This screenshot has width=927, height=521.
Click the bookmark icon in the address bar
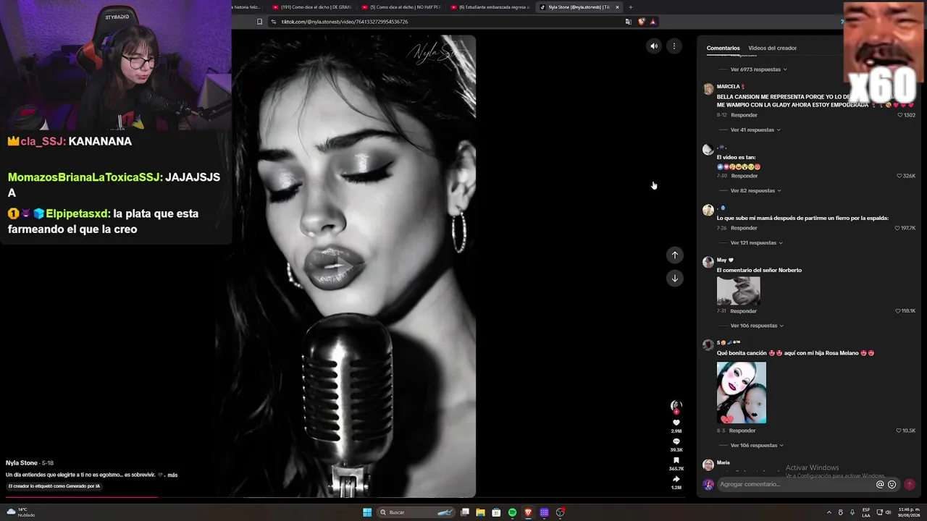coord(260,22)
